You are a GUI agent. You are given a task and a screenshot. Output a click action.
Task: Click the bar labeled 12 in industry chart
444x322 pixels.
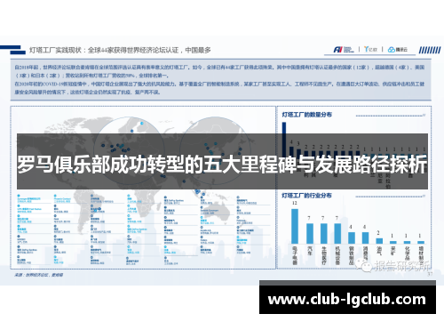tap(295, 226)
